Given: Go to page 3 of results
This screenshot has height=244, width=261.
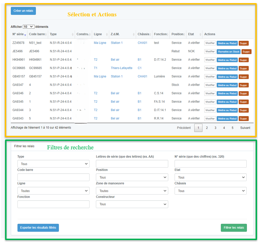Looking at the screenshot, I should (x=215, y=128).
